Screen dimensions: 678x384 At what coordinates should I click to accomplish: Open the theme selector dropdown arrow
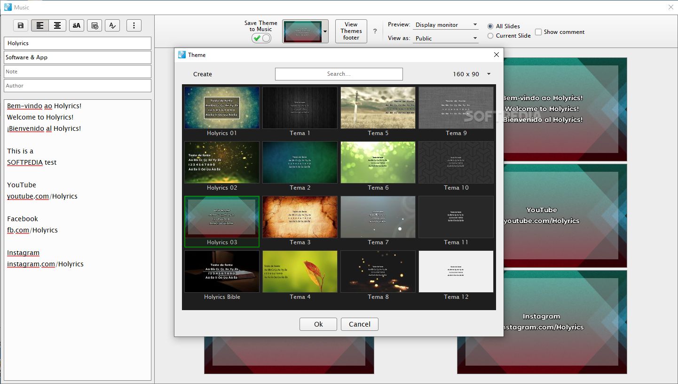click(325, 32)
